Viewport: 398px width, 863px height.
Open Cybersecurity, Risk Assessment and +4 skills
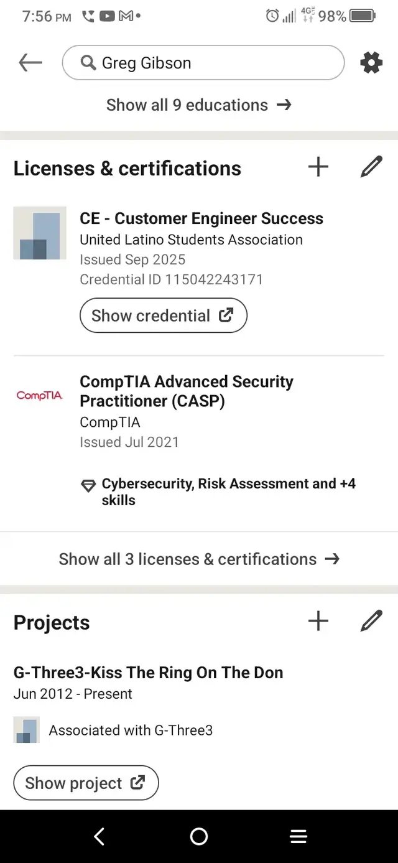[x=228, y=492]
